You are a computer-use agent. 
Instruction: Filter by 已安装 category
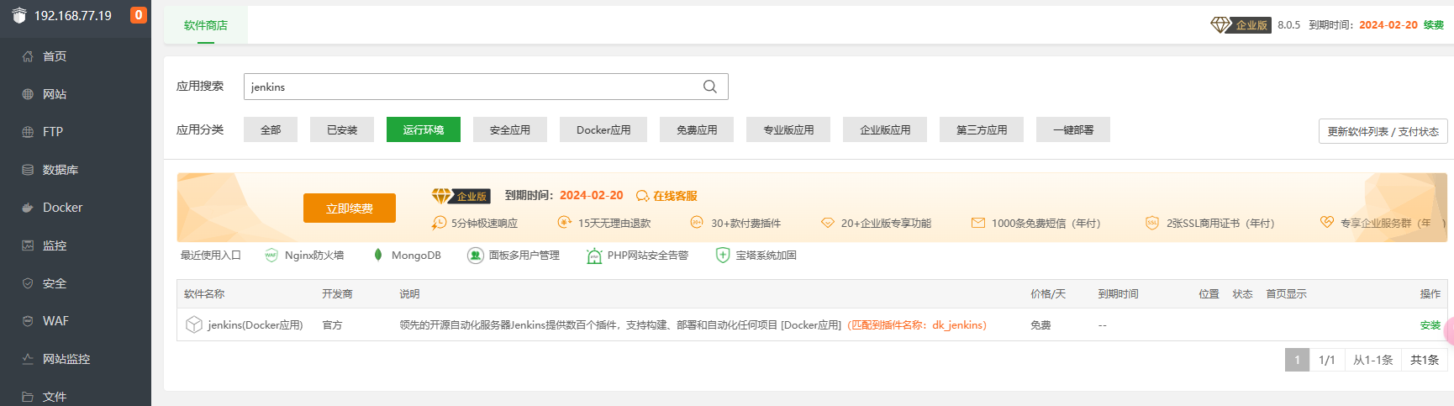[x=342, y=129]
